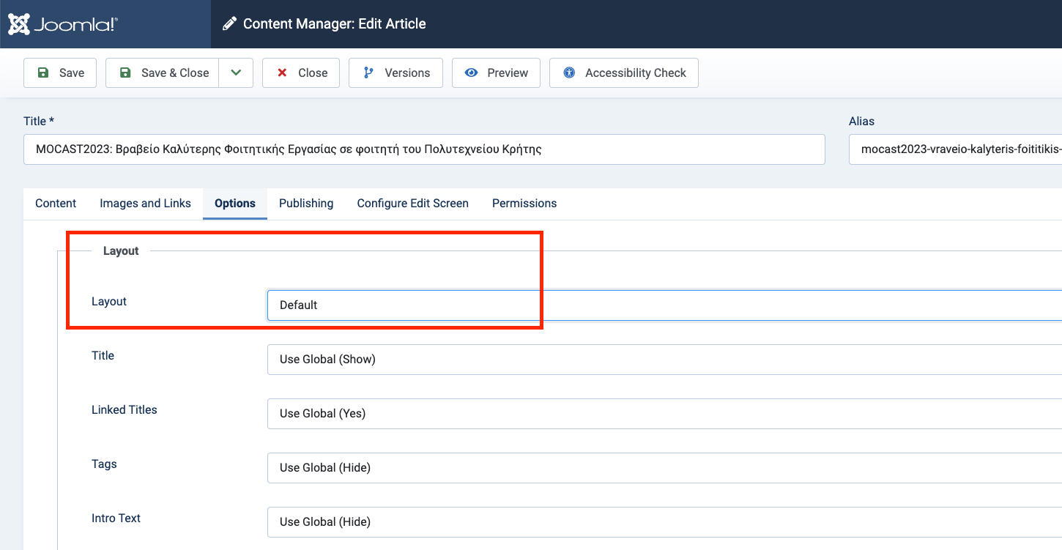Viewport: 1062px width, 550px height.
Task: Click into the article Title text field
Action: [x=424, y=149]
